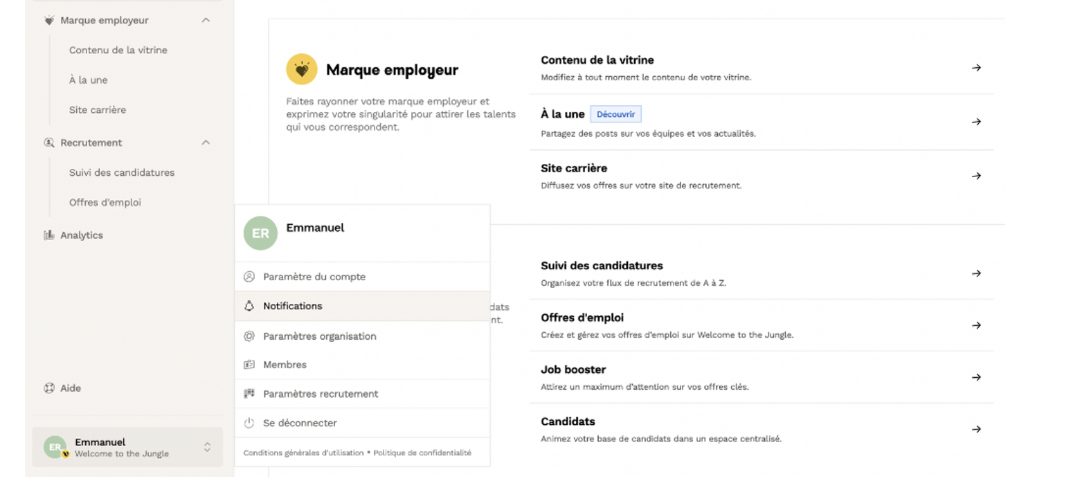Screen dimensions: 1091x483
Task: Click the Paramètres organisation gear icon
Action: click(249, 336)
